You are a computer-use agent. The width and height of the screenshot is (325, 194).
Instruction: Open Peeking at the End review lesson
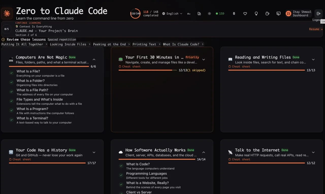111,44
